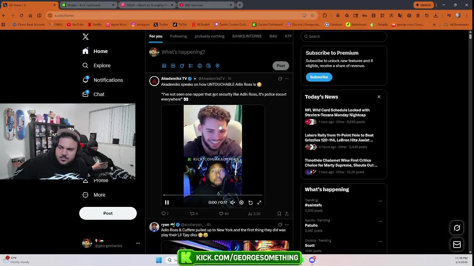Open Lakers Rally news story

point(344,141)
